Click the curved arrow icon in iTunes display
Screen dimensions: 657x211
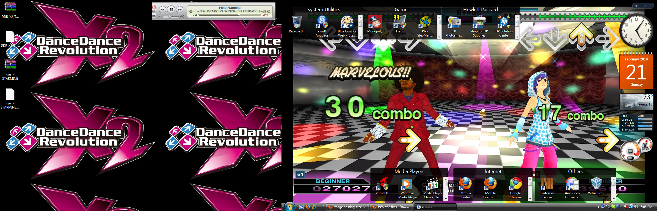tap(269, 11)
